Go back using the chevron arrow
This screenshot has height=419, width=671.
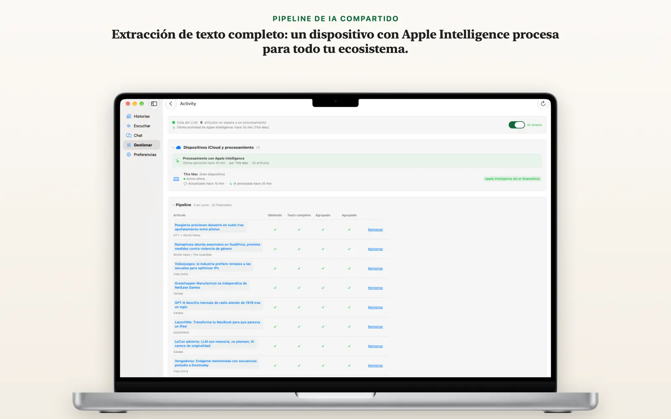(x=171, y=103)
